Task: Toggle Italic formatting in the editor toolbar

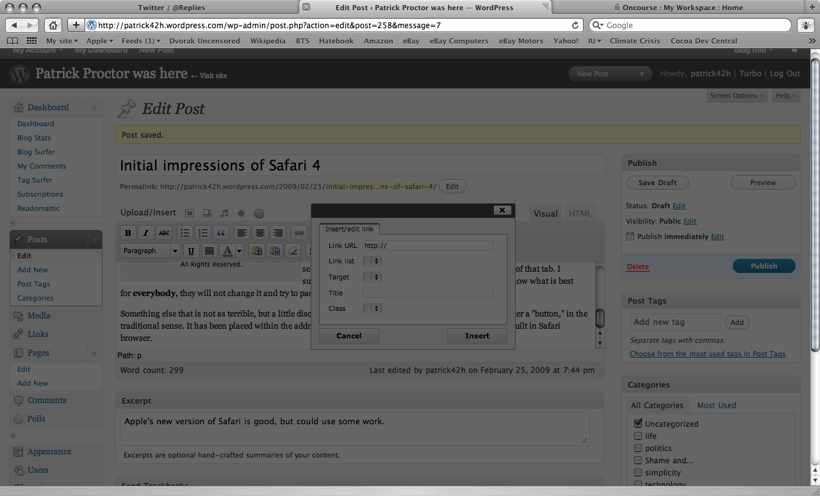Action: 146,233
